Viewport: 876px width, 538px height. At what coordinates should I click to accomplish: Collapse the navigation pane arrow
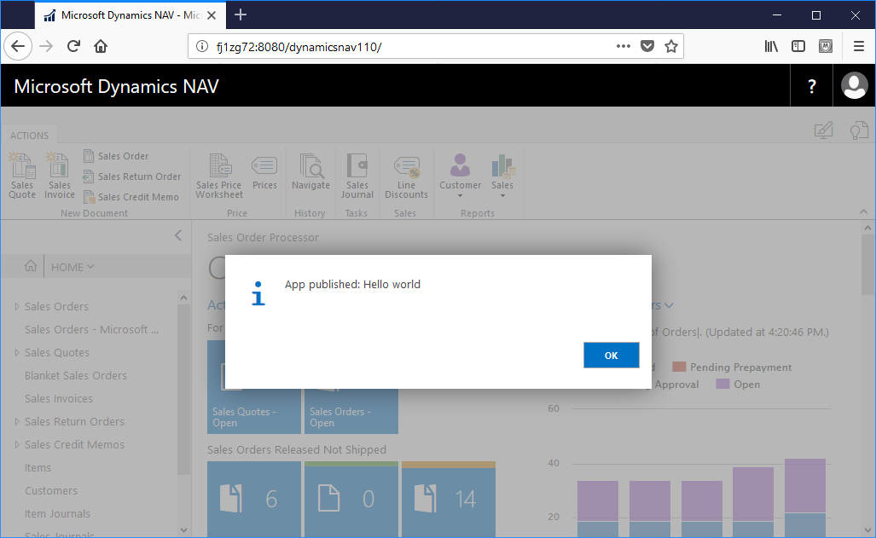[178, 235]
